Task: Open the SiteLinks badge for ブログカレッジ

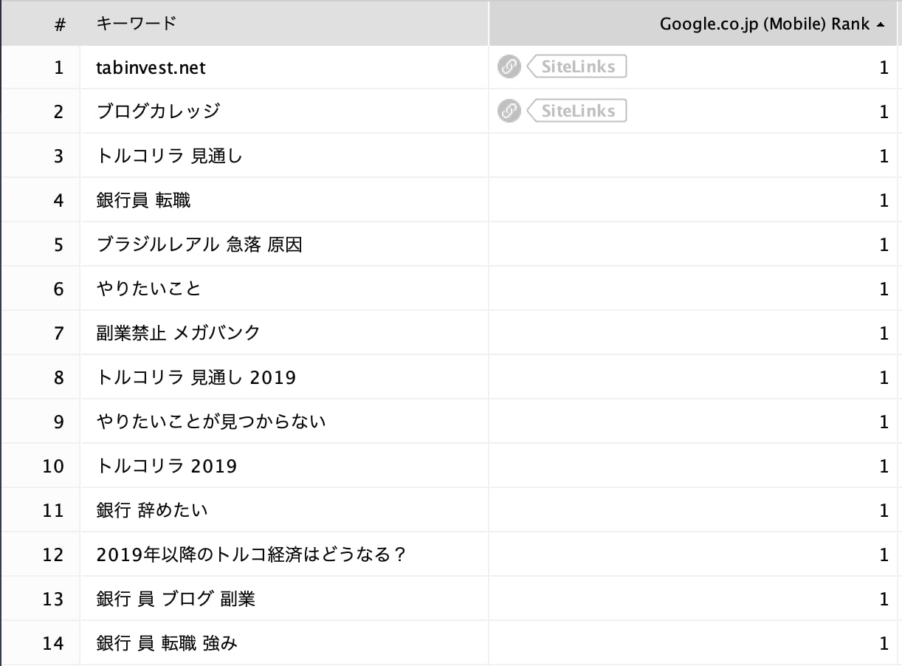Action: [576, 111]
